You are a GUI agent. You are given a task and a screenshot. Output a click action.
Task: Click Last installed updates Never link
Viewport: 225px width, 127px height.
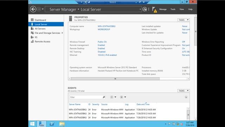185,26
